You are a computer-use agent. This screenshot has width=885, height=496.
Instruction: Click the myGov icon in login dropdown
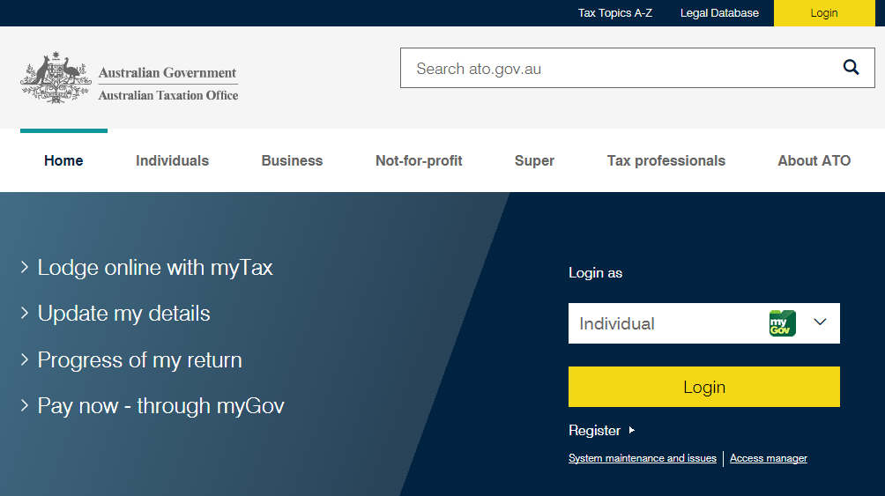tap(782, 323)
